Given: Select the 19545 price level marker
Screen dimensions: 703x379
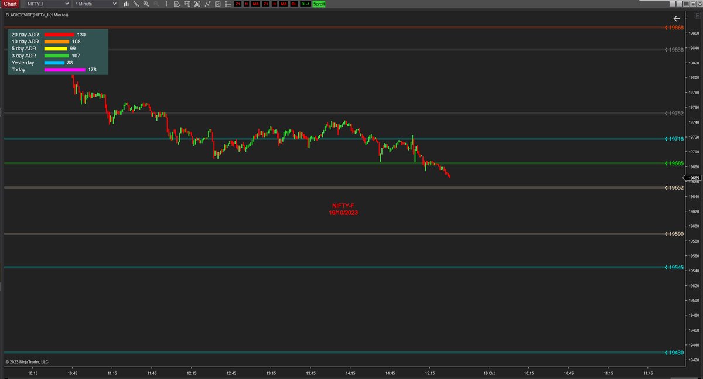Looking at the screenshot, I should pyautogui.click(x=675, y=267).
